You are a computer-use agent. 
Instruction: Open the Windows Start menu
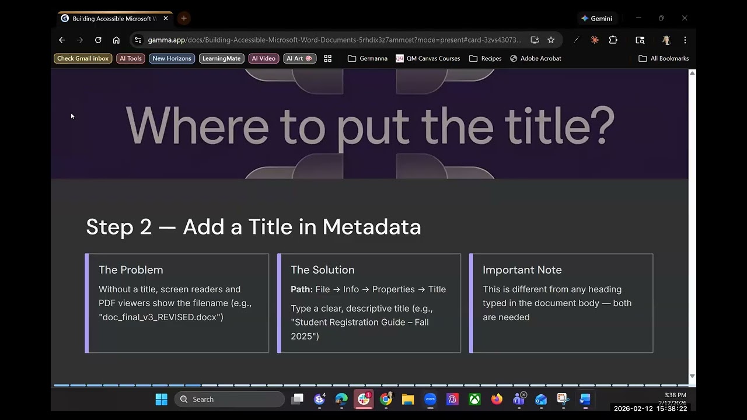click(x=162, y=400)
